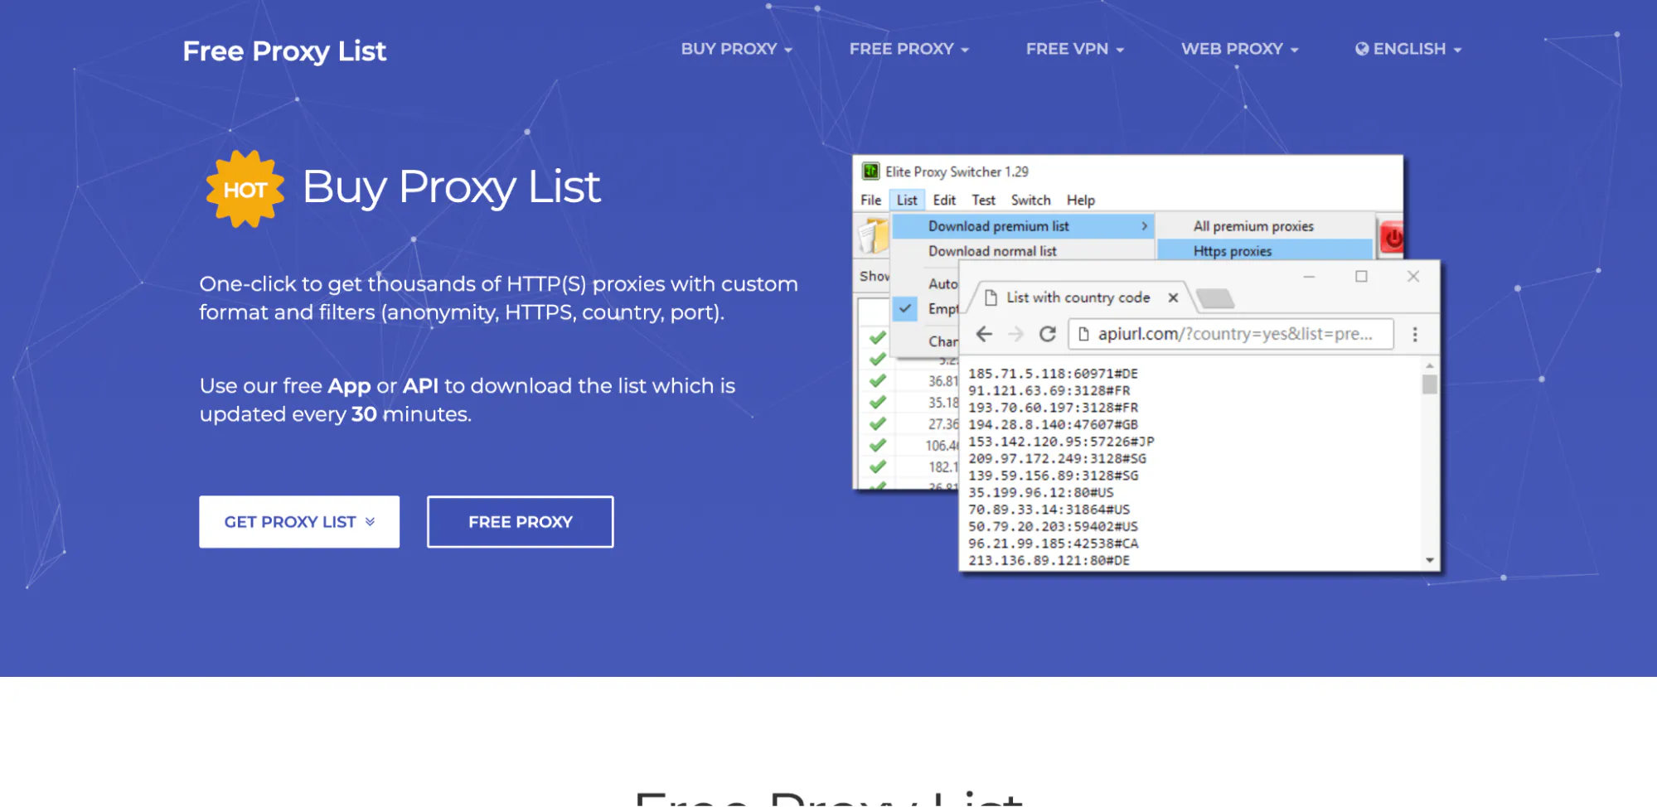1657x807 pixels.
Task: Click proxy entry 139.59.156.89:3128#SG
Action: click(1053, 476)
